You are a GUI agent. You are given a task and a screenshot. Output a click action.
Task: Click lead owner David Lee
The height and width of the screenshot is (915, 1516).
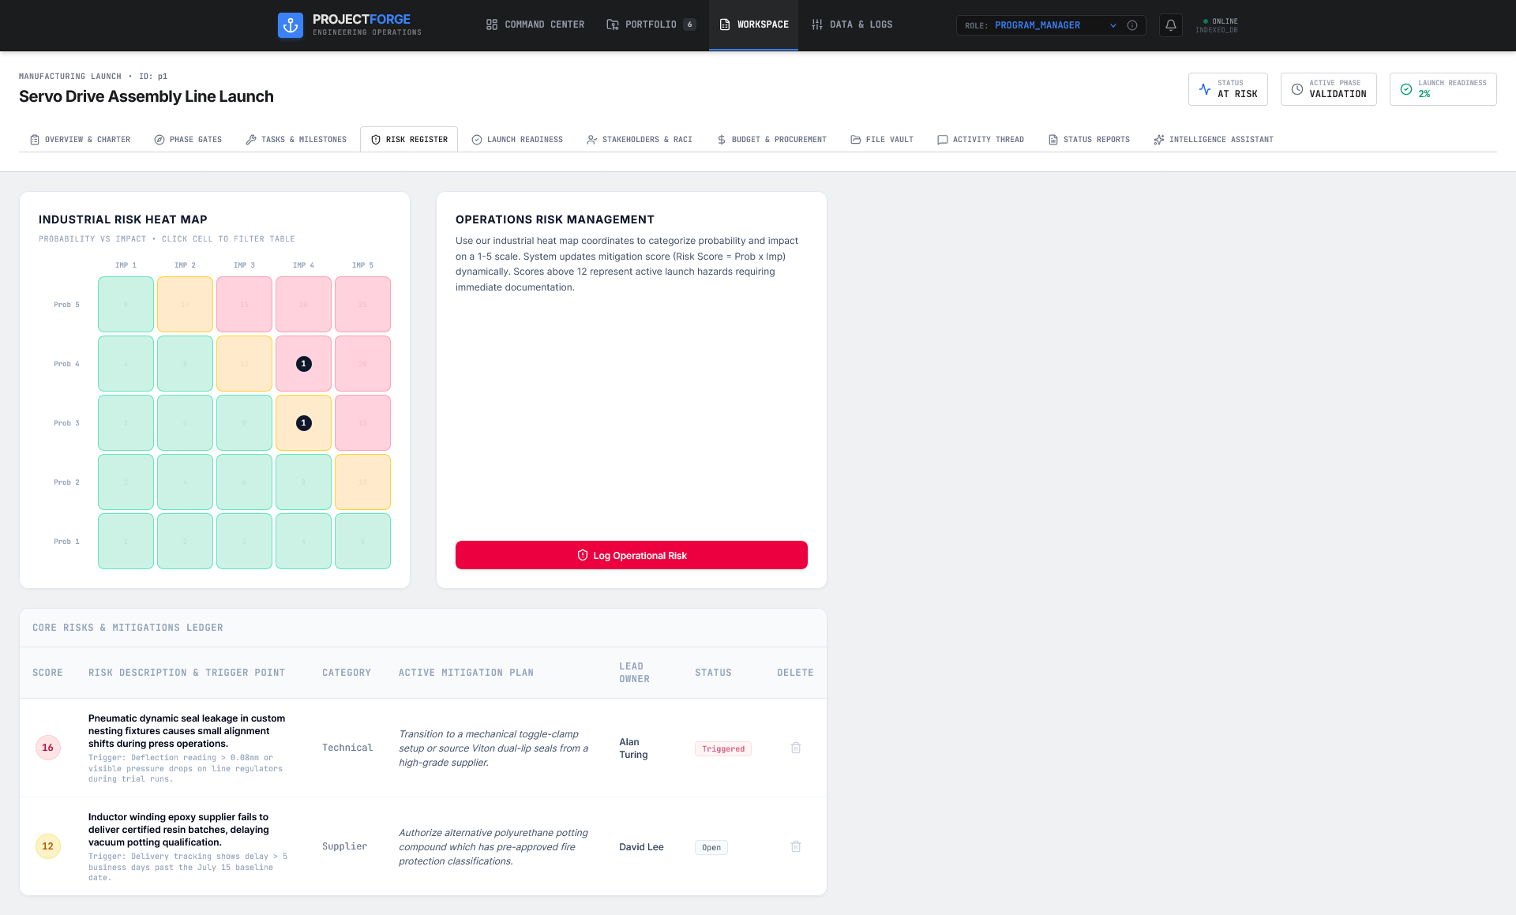(x=641, y=846)
